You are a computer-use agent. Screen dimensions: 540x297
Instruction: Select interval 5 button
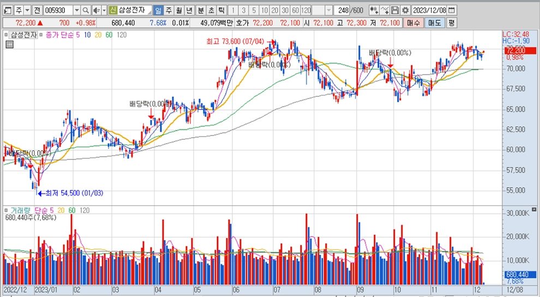254,10
